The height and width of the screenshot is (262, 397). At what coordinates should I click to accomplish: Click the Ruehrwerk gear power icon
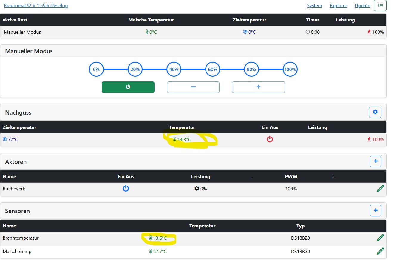click(x=197, y=189)
